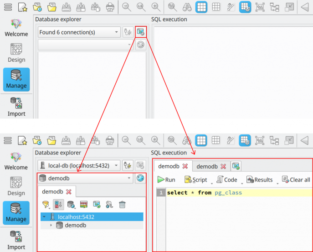Screen dimensions: 313x252
Task: Create a new model using upper toolbar star-page icon
Action: (22, 7)
